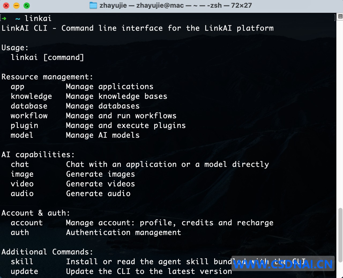The width and height of the screenshot is (343, 278).
Task: Click the green full-screen window button
Action: pyautogui.click(x=27, y=5)
